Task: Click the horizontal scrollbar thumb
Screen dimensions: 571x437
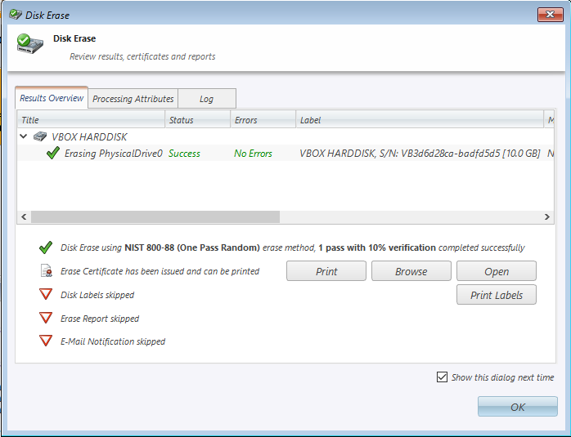Action: tap(155, 216)
